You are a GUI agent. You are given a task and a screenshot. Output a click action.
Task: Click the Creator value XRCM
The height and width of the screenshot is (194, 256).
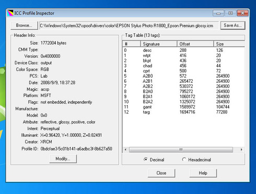click(46, 142)
